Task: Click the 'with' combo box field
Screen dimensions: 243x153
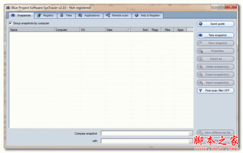Action: pos(147,141)
